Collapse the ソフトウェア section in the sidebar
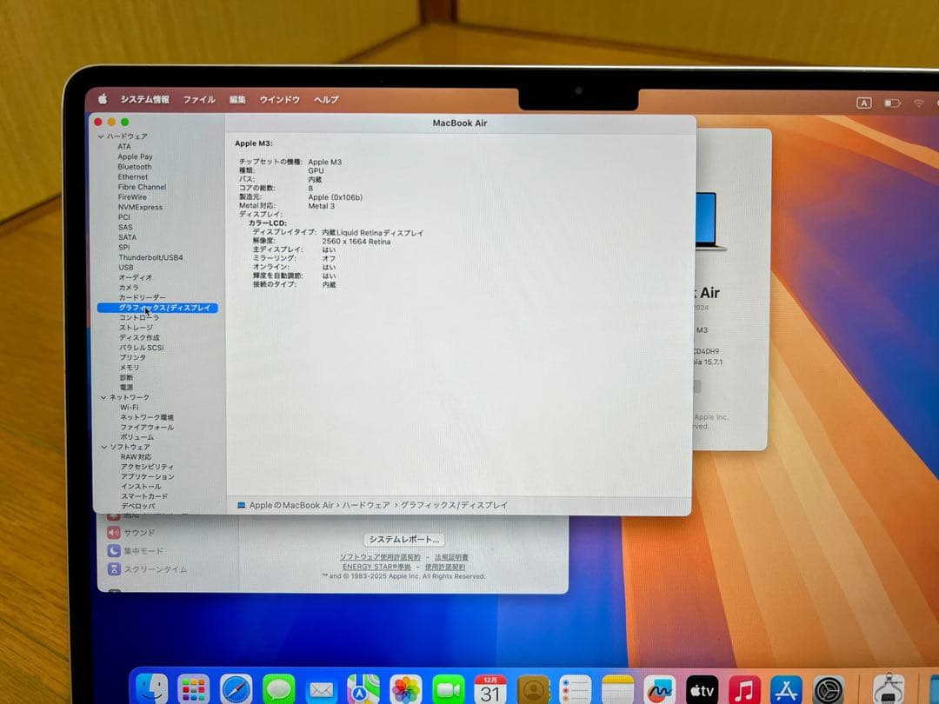 103,447
